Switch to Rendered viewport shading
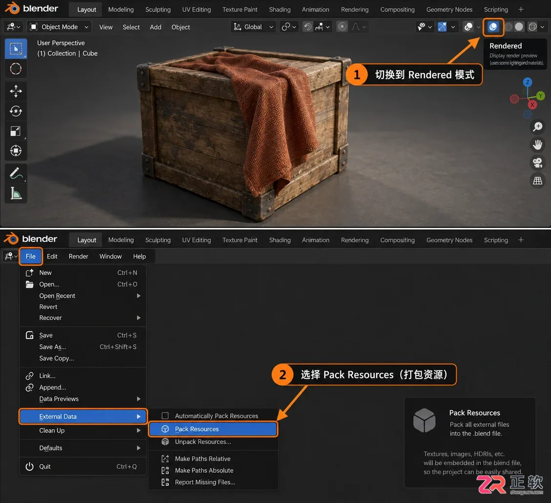The image size is (551, 503). pos(493,27)
